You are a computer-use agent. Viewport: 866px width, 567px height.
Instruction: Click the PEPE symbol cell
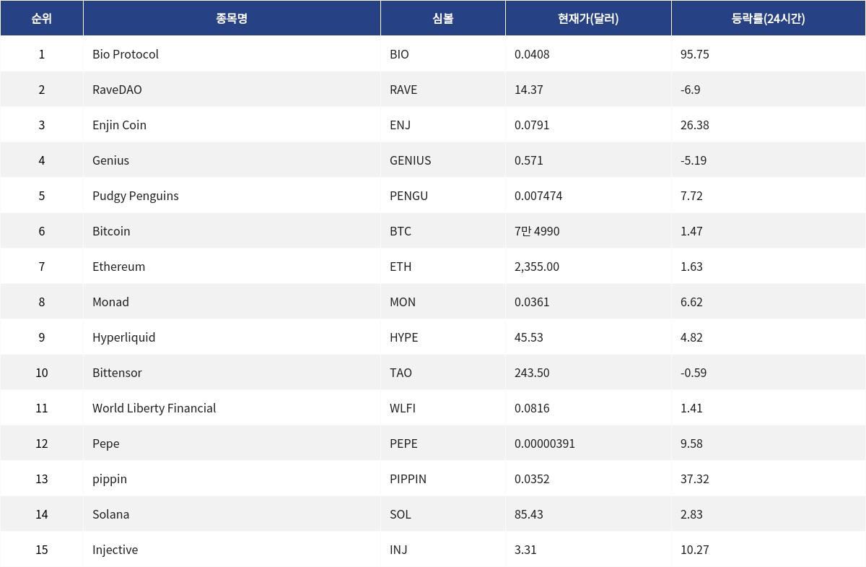pos(403,443)
